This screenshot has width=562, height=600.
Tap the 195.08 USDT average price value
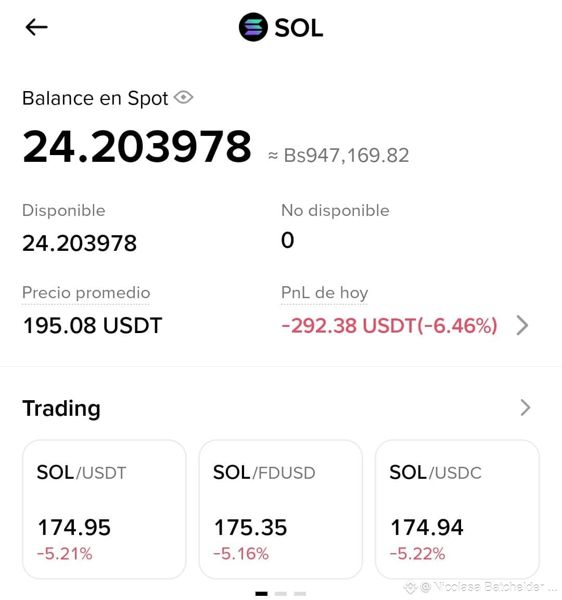click(x=93, y=326)
